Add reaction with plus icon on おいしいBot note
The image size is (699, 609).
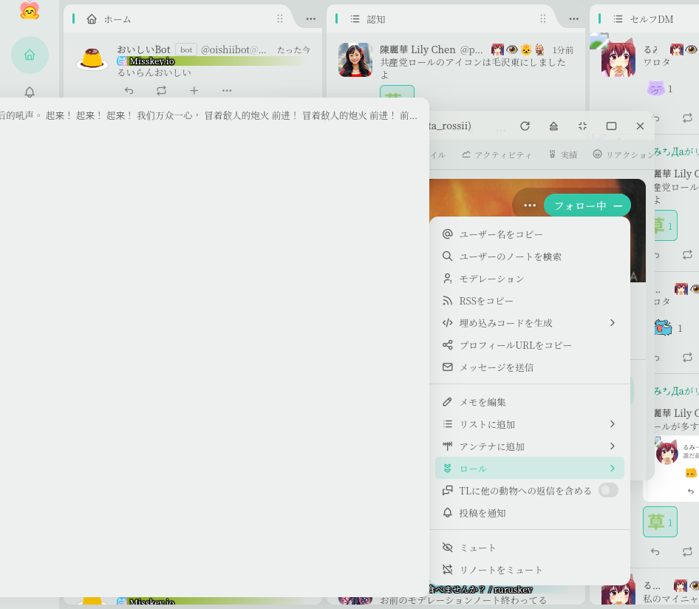[194, 91]
